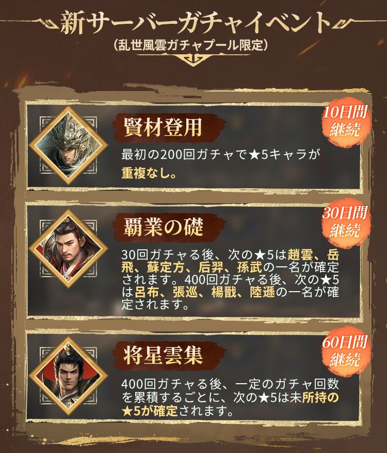
Task: Click the helmeted warrior portrait icon
Action: [x=68, y=145]
